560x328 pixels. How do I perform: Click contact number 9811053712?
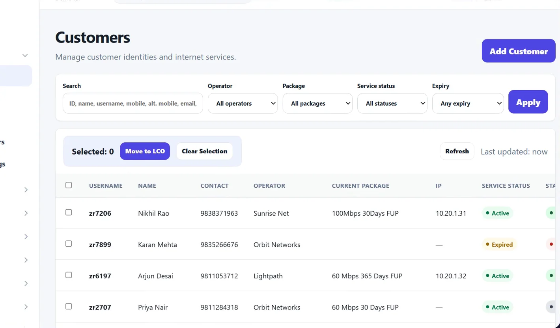pos(219,276)
